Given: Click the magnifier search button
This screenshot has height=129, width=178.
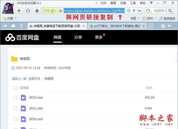Looking at the screenshot, I should tap(170, 11).
